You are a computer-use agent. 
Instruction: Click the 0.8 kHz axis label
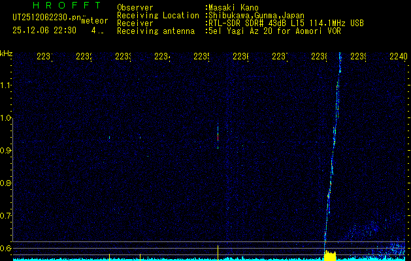pos(5,183)
